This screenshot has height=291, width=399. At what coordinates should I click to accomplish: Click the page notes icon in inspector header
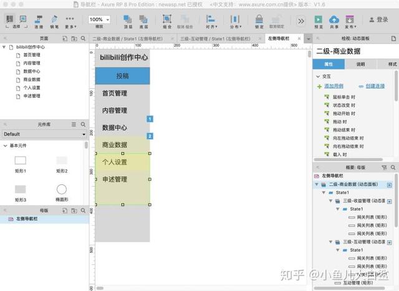(393, 39)
